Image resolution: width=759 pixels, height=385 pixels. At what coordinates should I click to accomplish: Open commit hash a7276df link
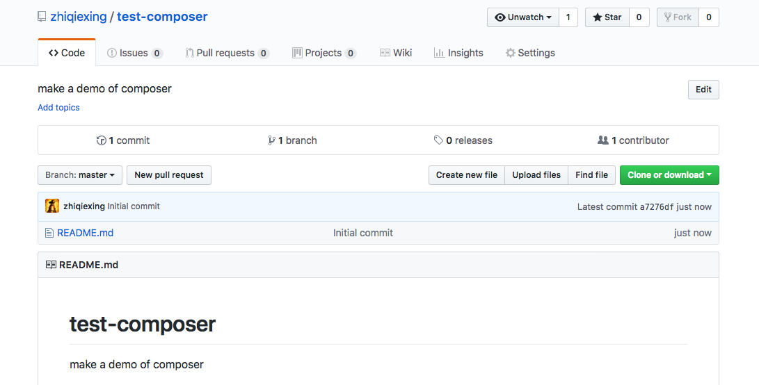pos(656,206)
